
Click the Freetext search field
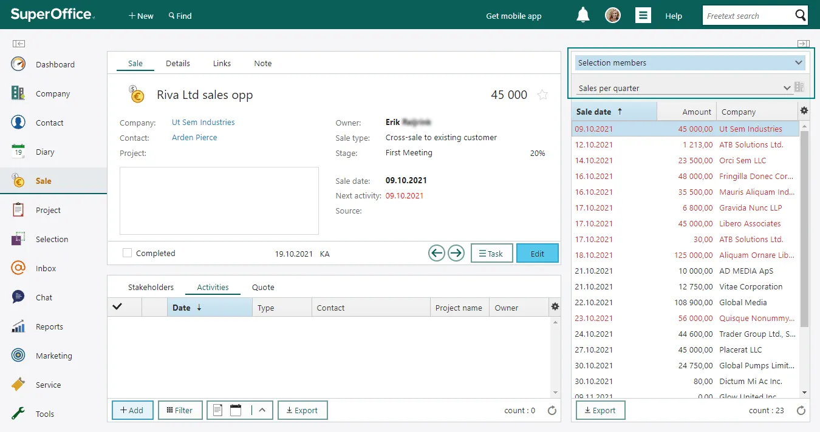pyautogui.click(x=747, y=16)
